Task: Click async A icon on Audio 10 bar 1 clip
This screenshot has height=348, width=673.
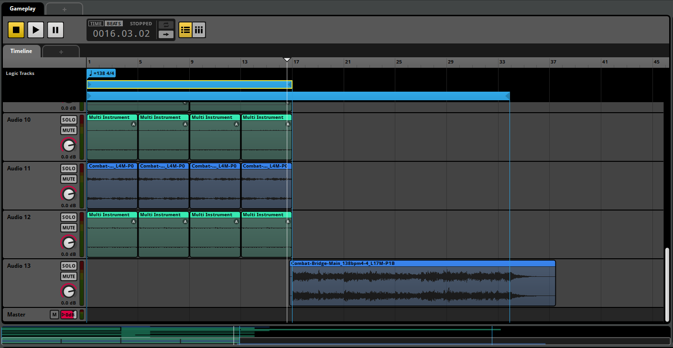Action: click(133, 124)
